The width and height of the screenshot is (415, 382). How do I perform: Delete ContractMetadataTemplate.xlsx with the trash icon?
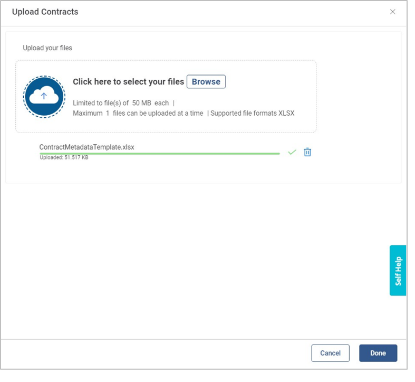(307, 152)
